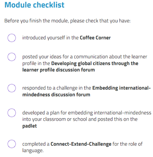Check the Coffee Corner introduction circle
Screen dimensions: 153x157
tap(12, 38)
